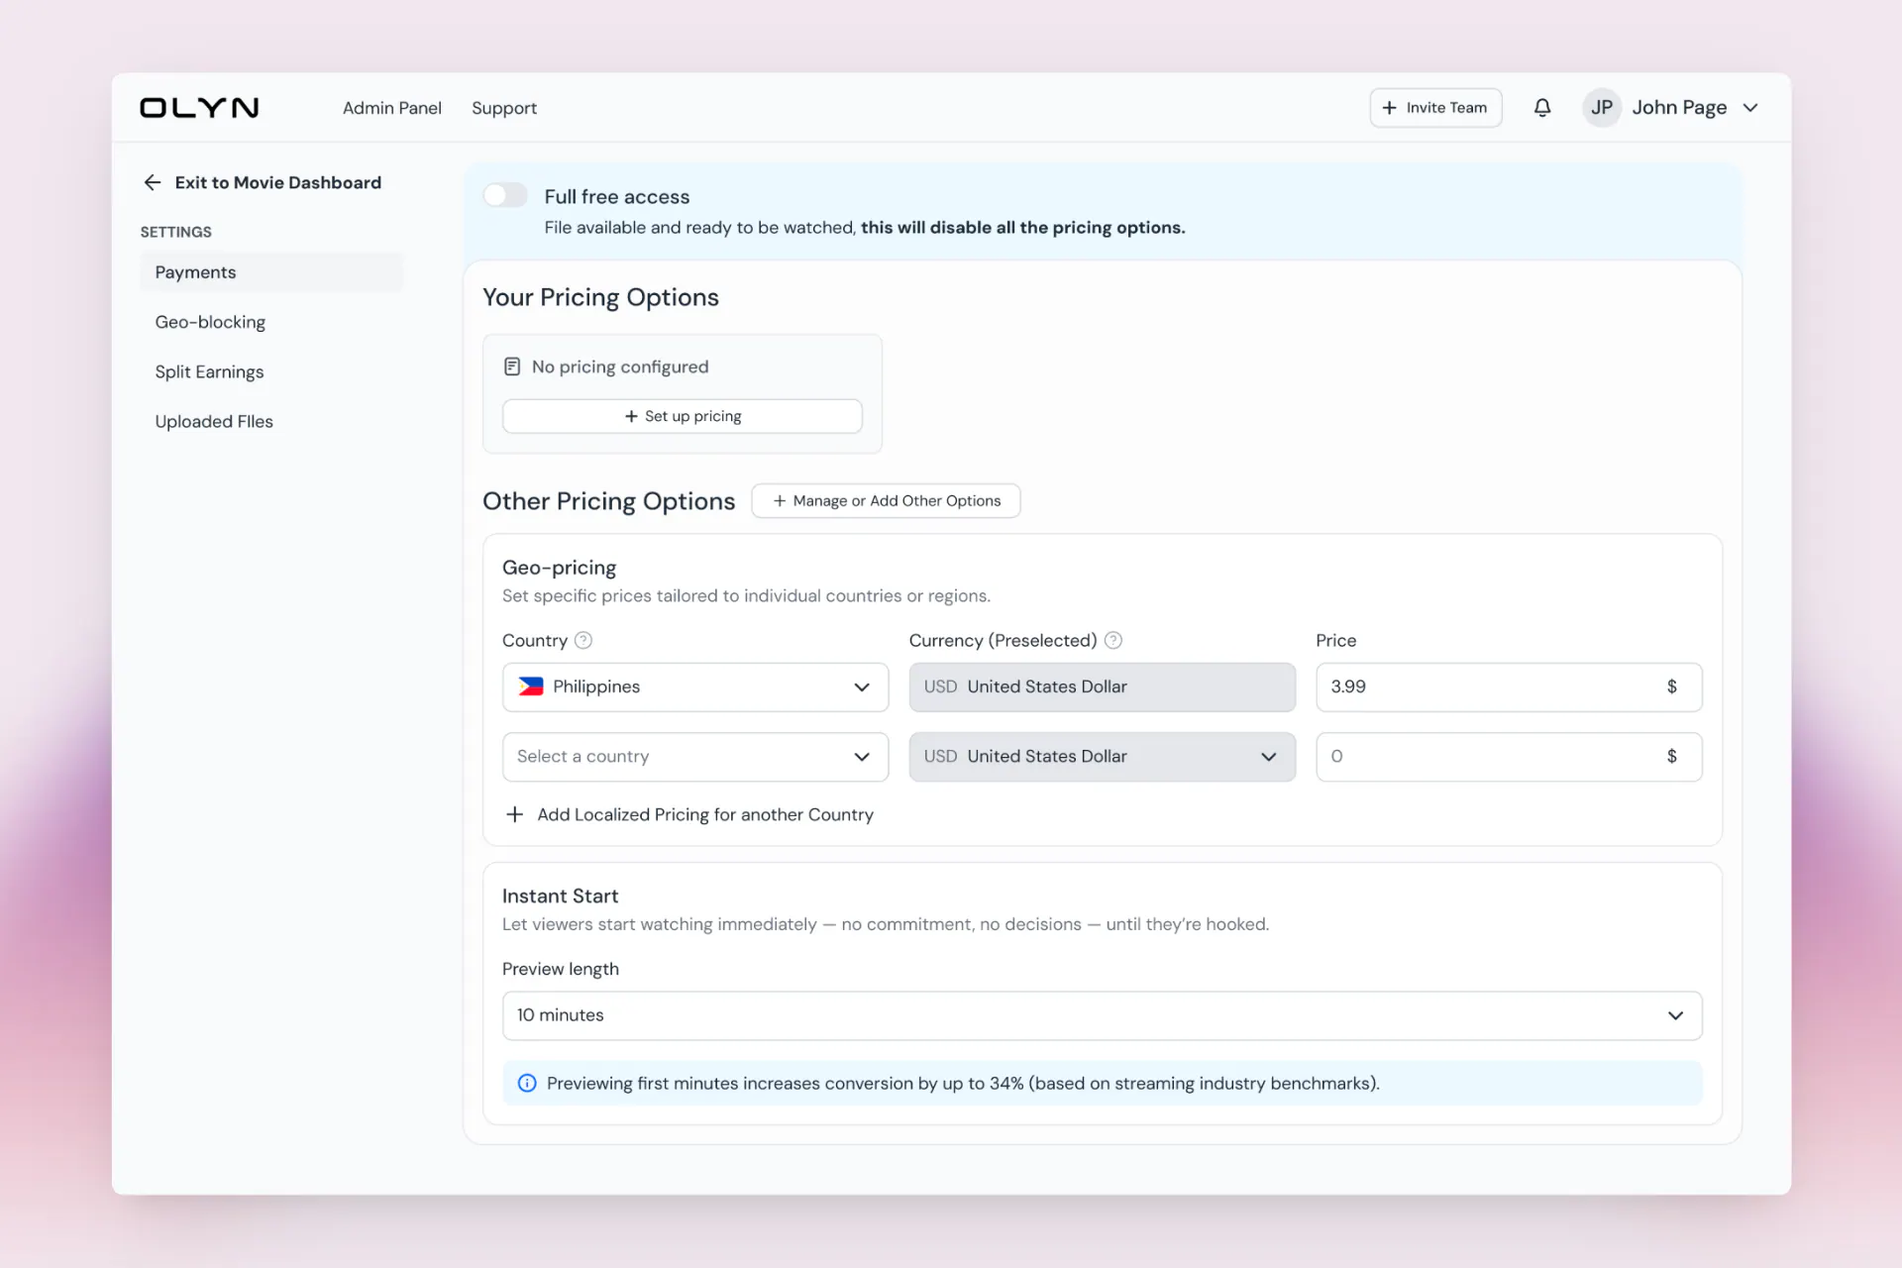Open the Support menu

point(504,108)
